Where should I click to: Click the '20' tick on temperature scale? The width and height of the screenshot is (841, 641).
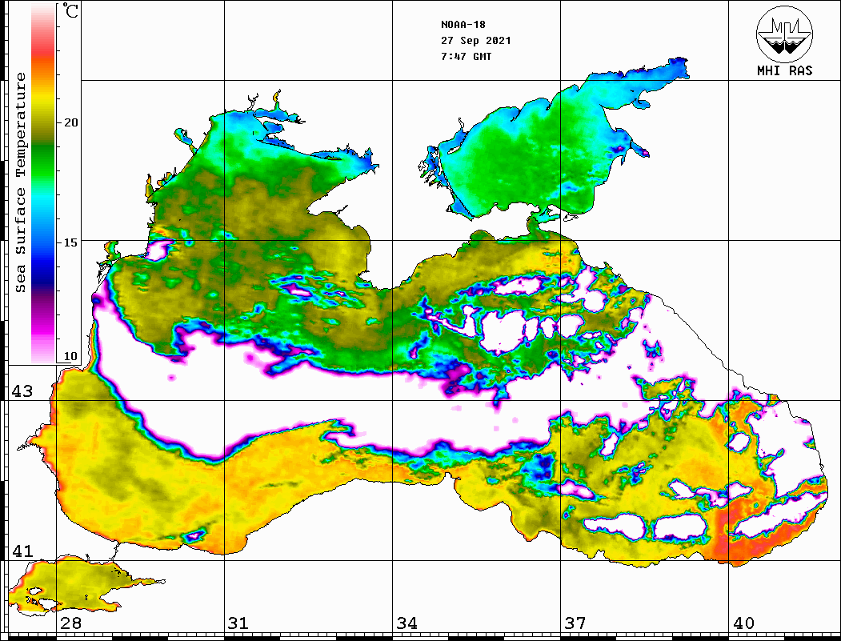[x=70, y=122]
